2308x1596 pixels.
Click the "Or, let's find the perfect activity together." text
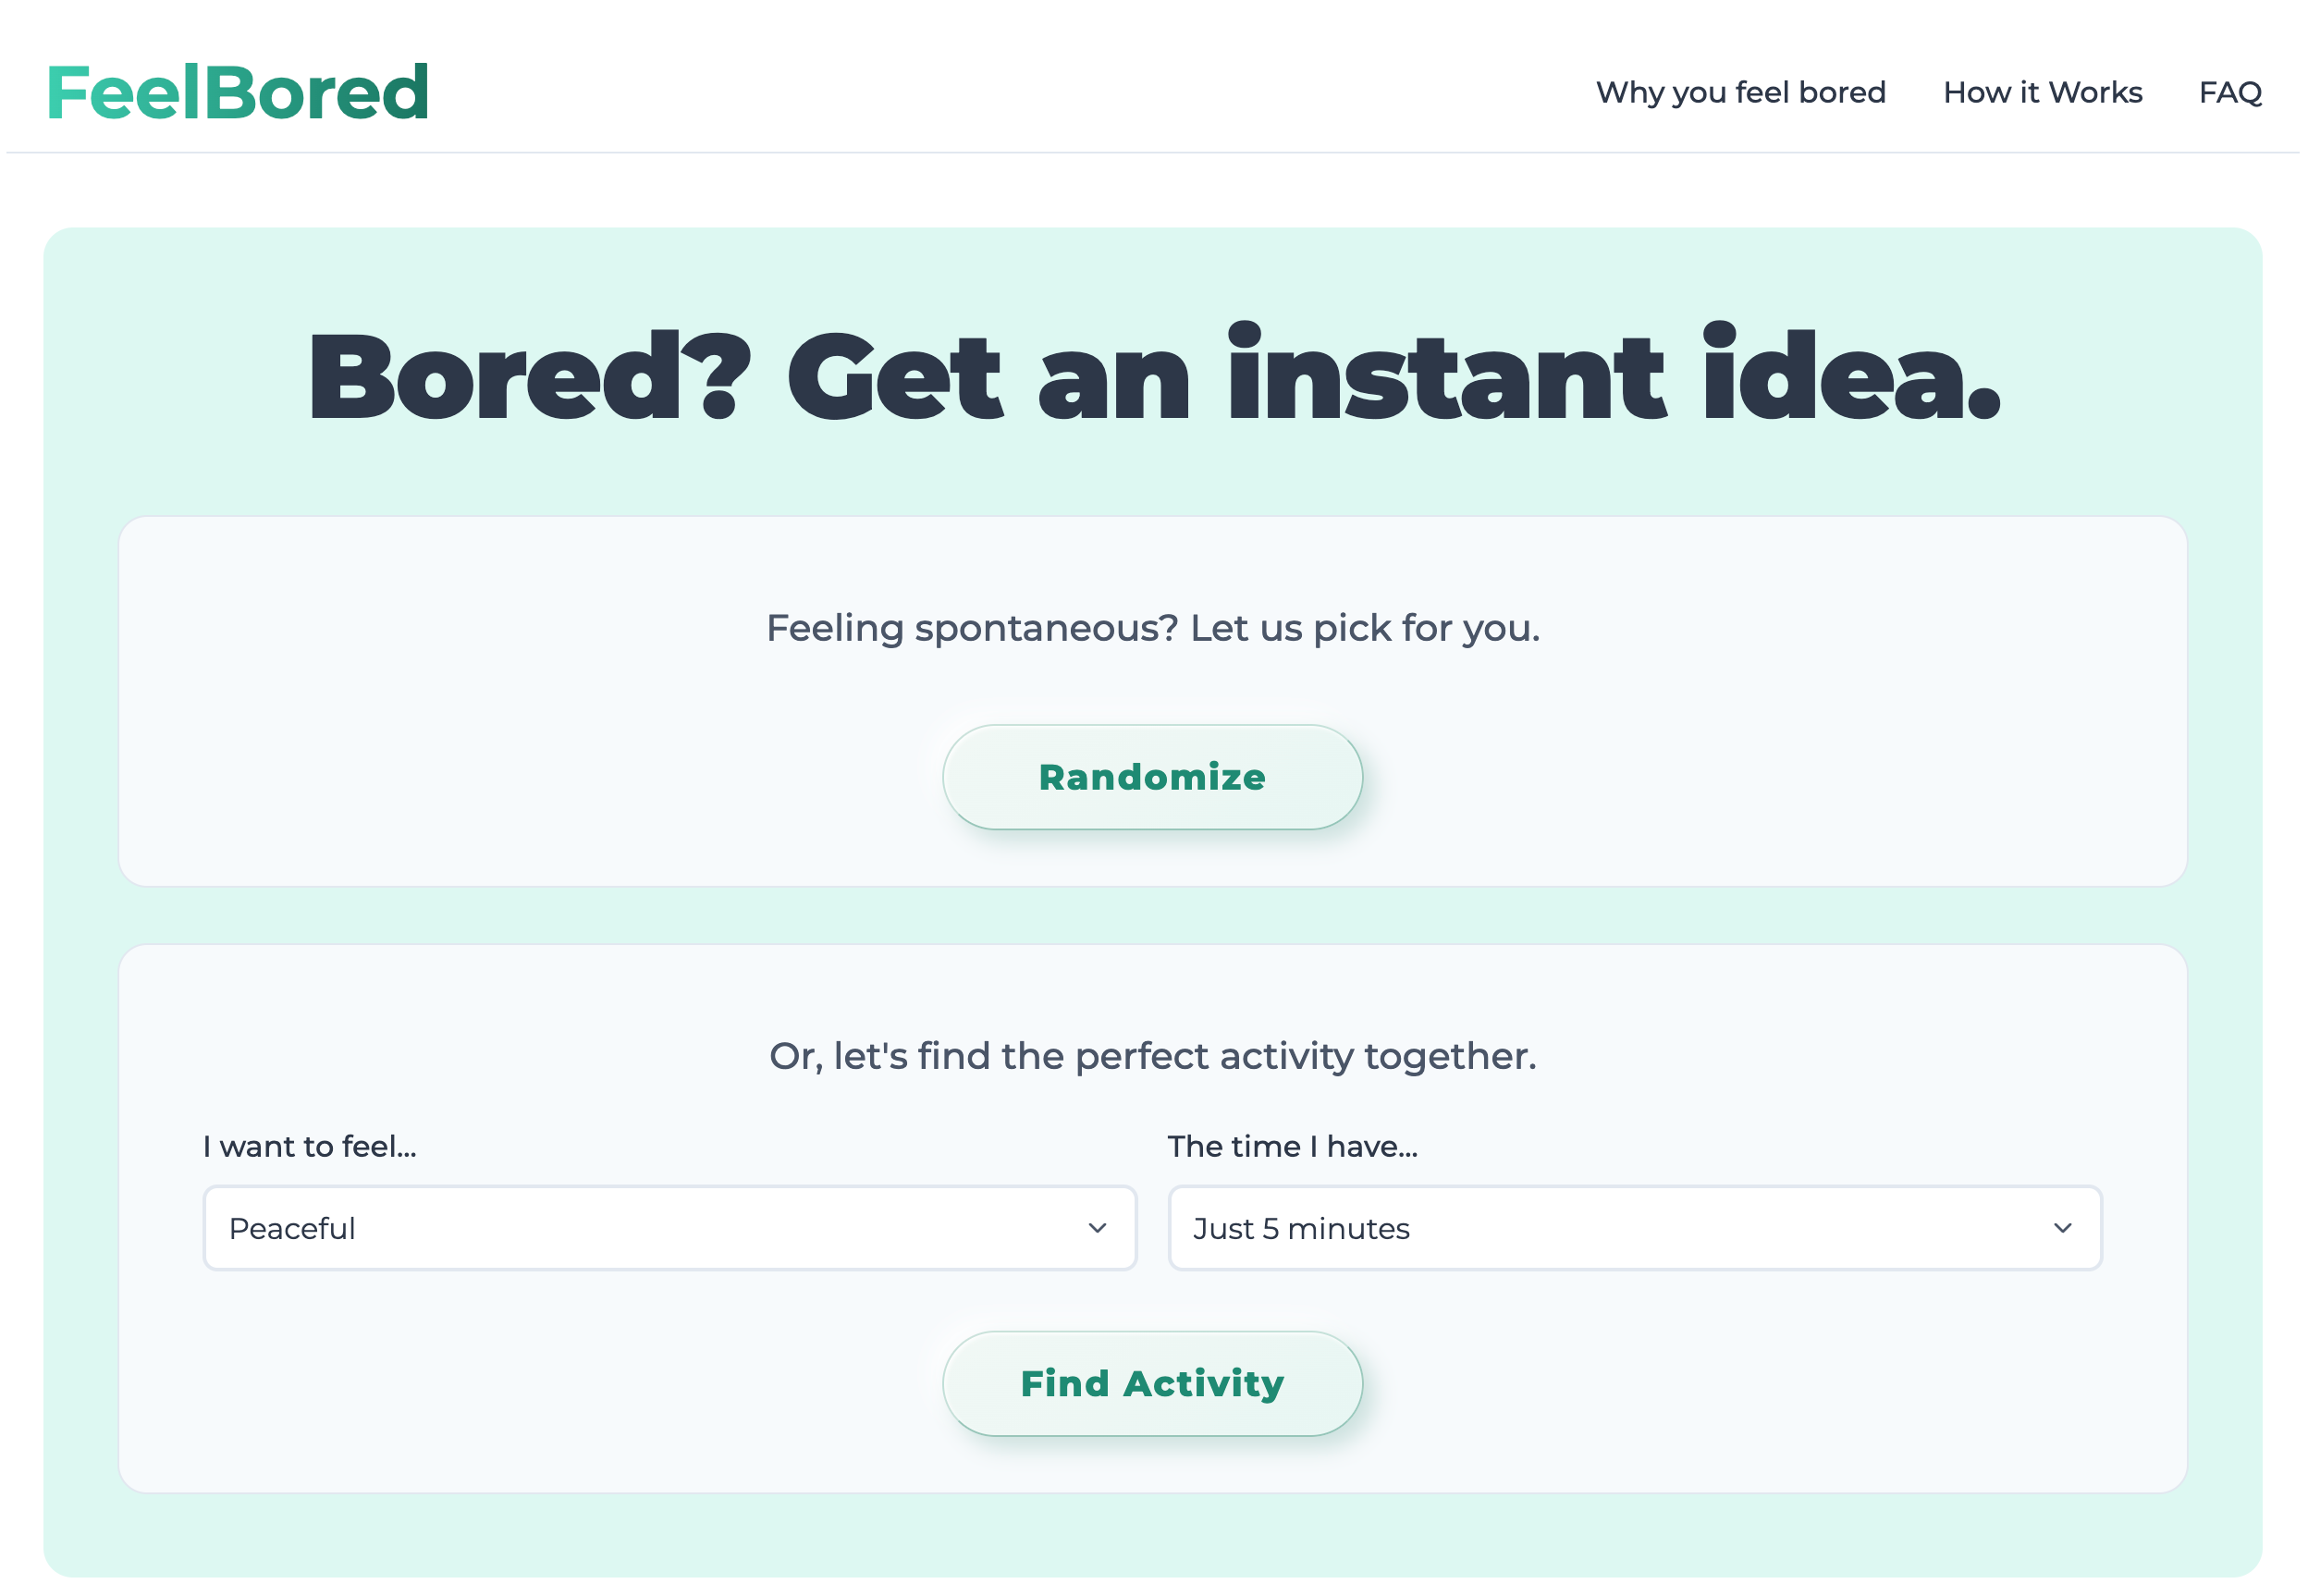(x=1153, y=1056)
